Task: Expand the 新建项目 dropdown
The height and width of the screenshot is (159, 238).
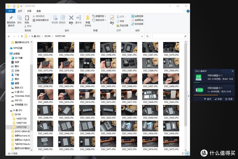Action: 105,16
